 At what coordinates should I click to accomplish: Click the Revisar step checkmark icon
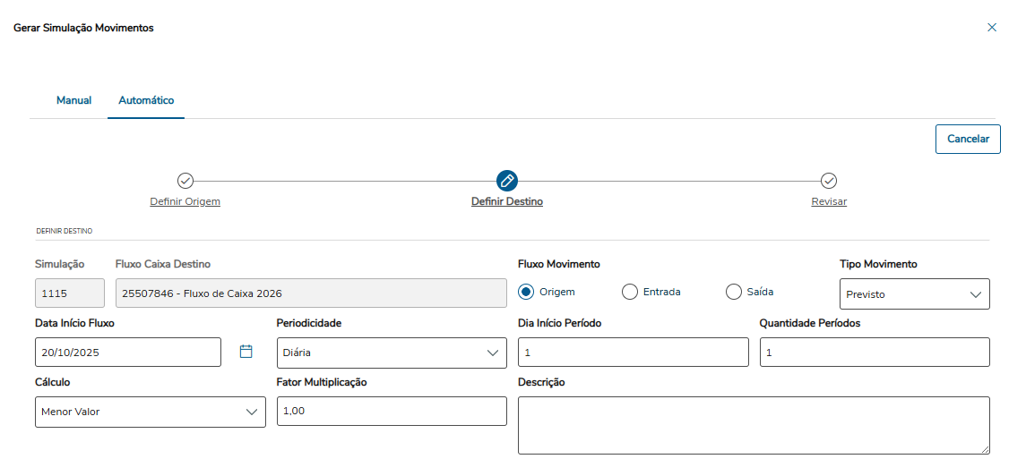tap(829, 181)
